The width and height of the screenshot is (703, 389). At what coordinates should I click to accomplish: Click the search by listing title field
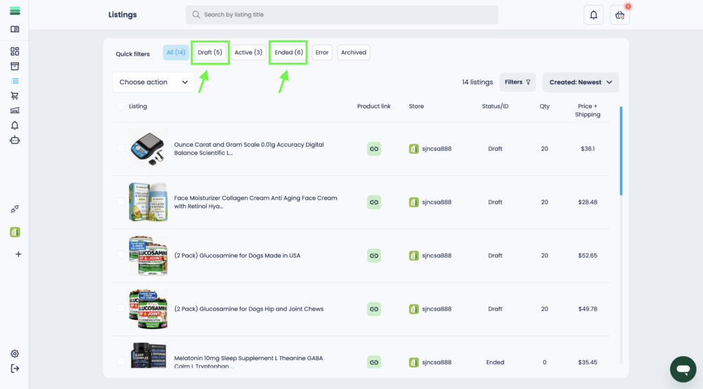click(342, 15)
